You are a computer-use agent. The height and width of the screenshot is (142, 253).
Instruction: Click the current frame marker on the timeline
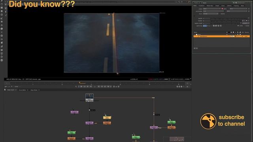click(x=79, y=82)
